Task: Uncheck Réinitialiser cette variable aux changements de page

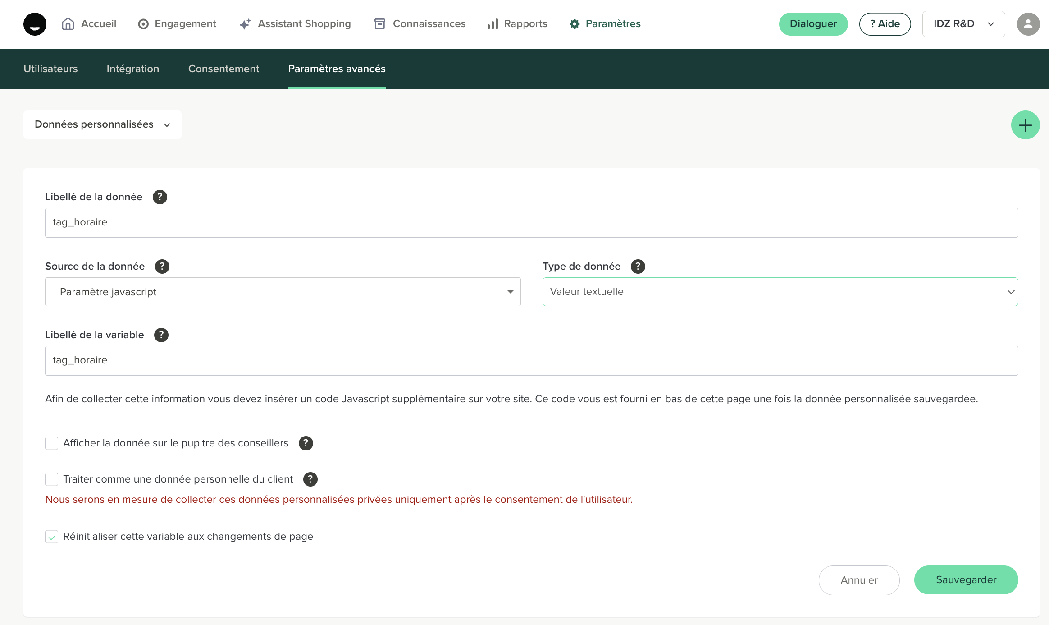Action: (52, 537)
